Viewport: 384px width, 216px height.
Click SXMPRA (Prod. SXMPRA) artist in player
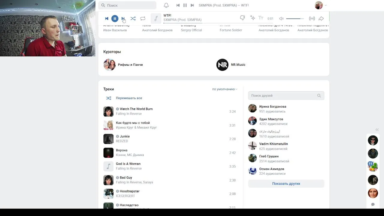[182, 20]
